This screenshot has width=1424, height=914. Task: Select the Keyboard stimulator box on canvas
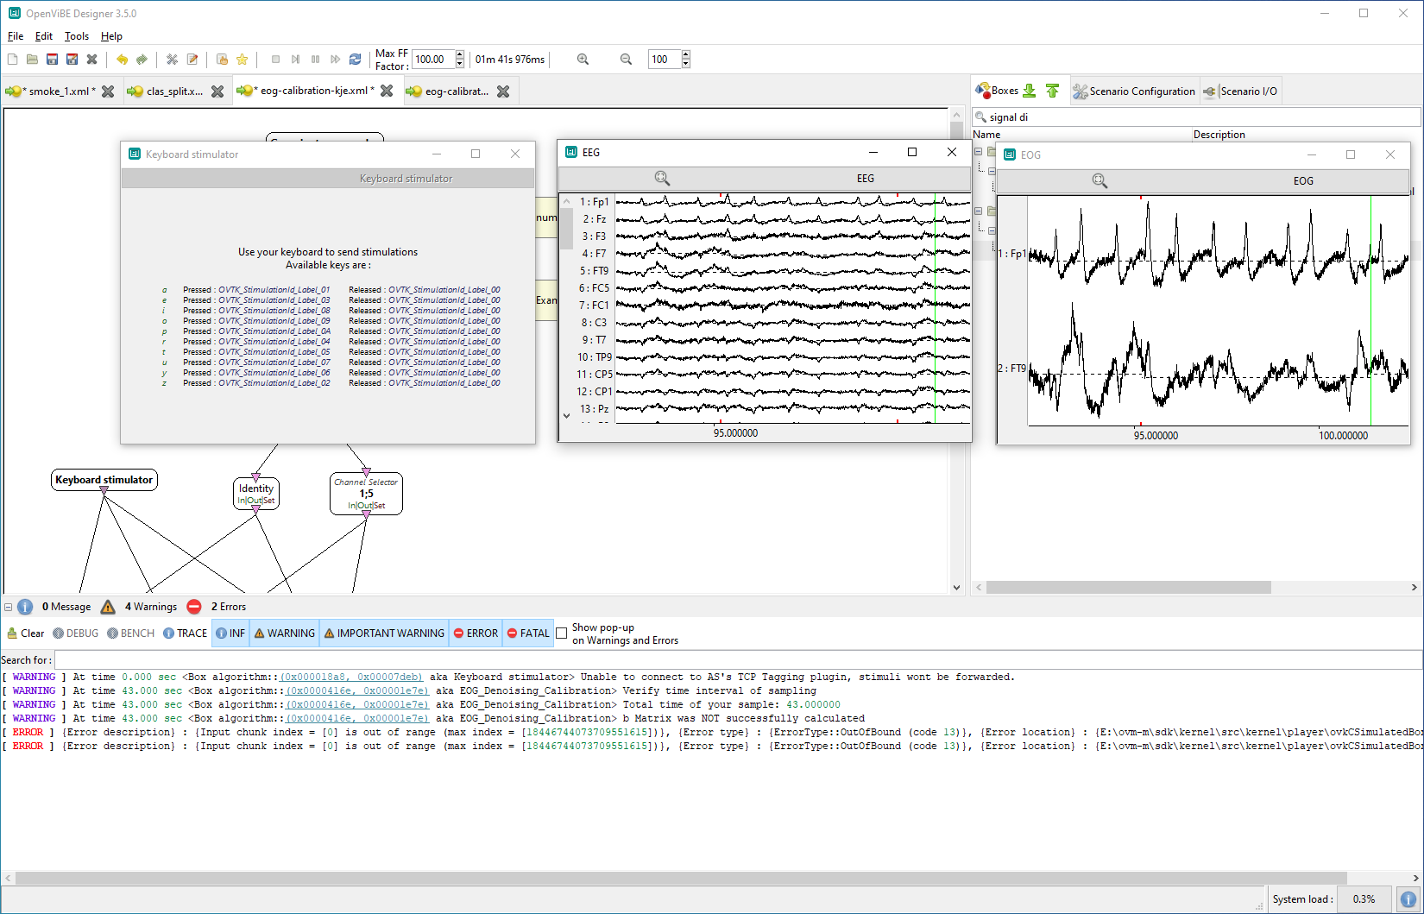tap(104, 480)
